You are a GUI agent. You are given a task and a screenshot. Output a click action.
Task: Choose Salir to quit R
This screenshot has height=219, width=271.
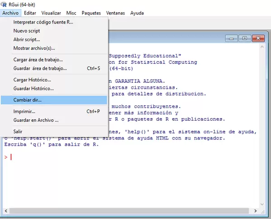(54, 132)
